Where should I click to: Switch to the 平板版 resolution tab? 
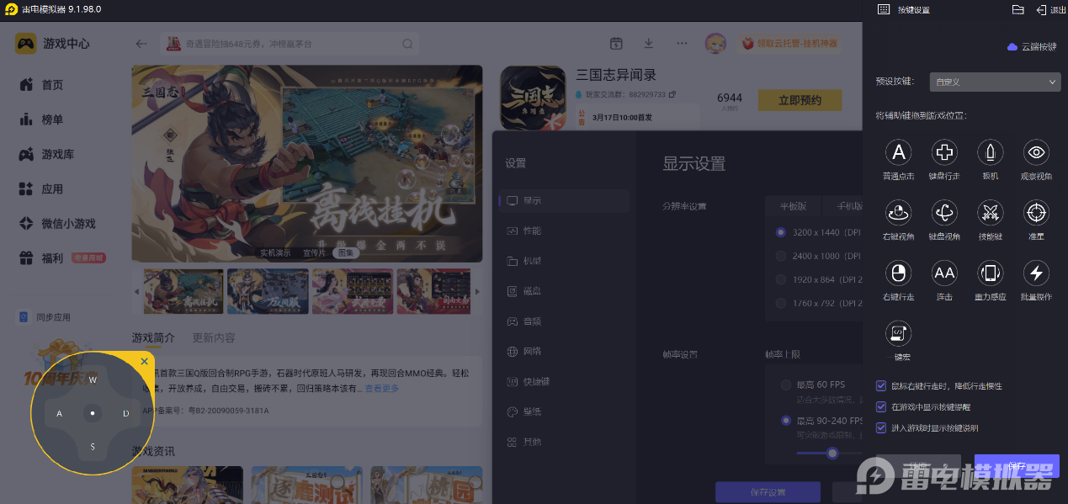[x=793, y=206]
